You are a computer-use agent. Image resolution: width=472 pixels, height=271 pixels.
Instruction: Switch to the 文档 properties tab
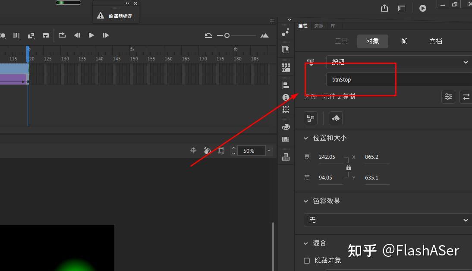click(436, 41)
